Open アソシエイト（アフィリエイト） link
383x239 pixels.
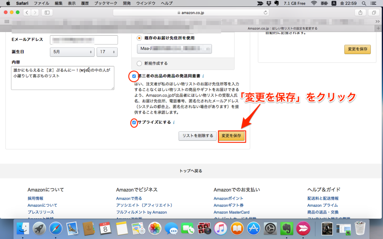tap(145, 205)
